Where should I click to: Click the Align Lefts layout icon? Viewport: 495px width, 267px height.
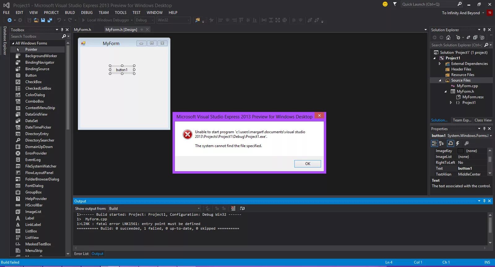(x=221, y=20)
